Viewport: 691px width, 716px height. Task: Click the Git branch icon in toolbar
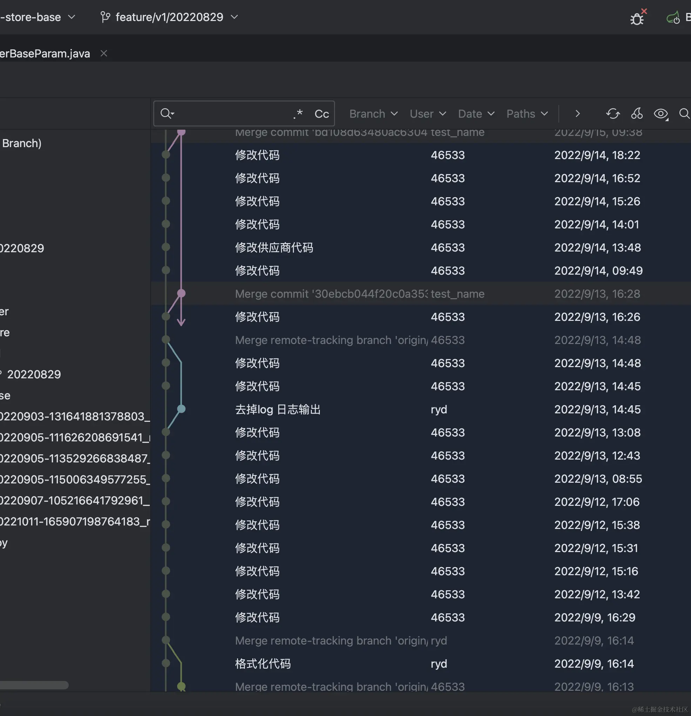(105, 17)
